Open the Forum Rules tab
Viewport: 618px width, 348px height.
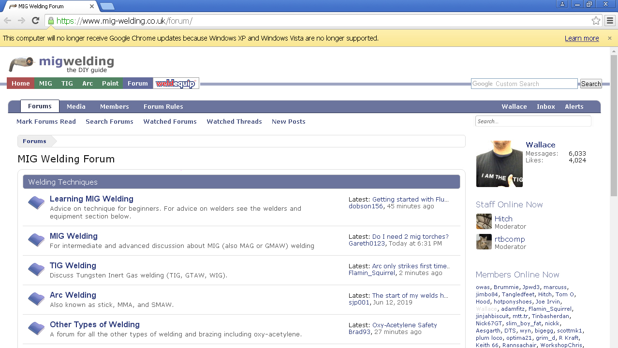pyautogui.click(x=163, y=106)
